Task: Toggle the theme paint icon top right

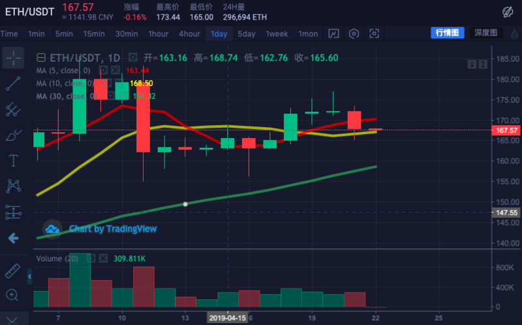Action: click(x=508, y=11)
